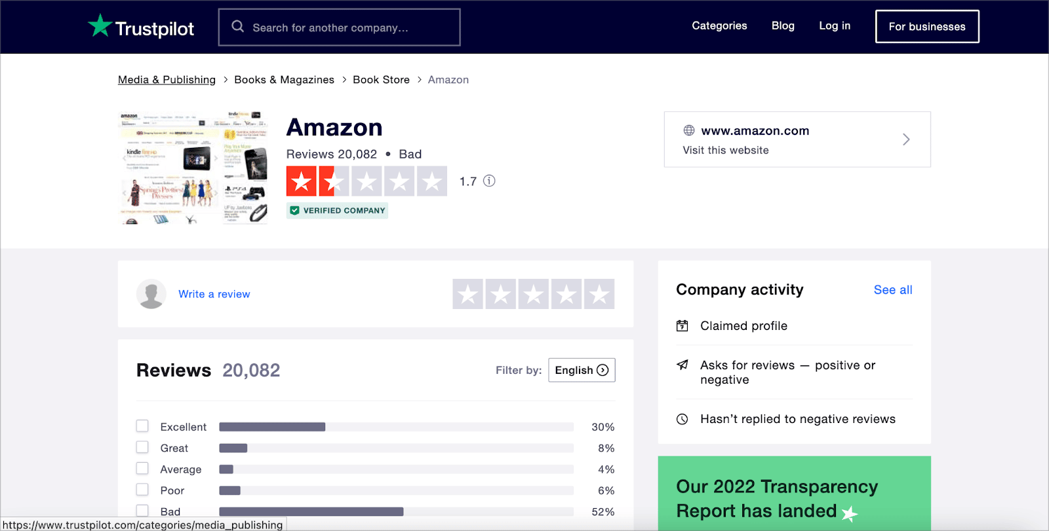Click the TrustScore info icon
Screen dimensions: 1049x531
click(x=489, y=181)
